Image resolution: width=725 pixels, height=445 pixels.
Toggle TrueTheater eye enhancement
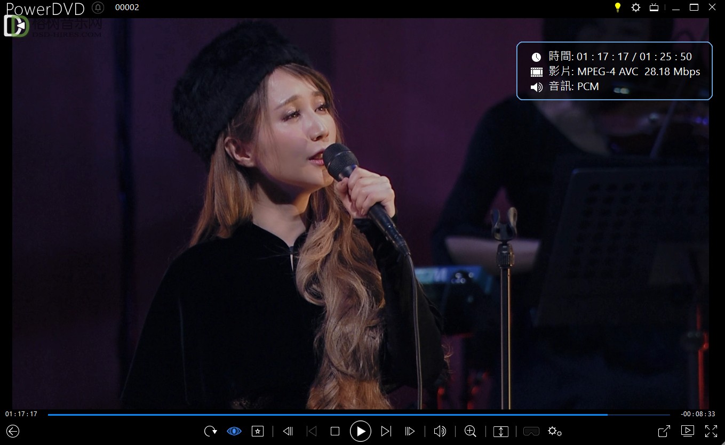[x=234, y=431]
